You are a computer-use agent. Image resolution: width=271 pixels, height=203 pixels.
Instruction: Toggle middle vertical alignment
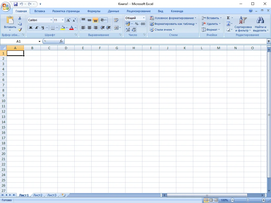(x=89, y=20)
